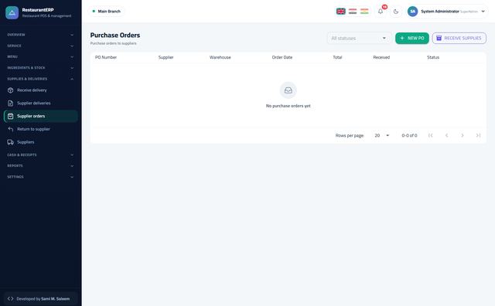Click the Return to supplier arrow icon
This screenshot has width=495, height=306.
[x=10, y=129]
